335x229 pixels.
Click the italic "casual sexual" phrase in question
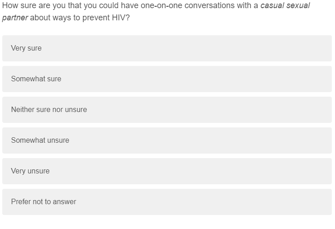pyautogui.click(x=285, y=5)
